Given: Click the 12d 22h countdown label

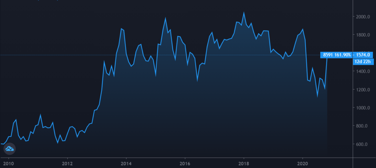Looking at the screenshot, I should coord(363,62).
